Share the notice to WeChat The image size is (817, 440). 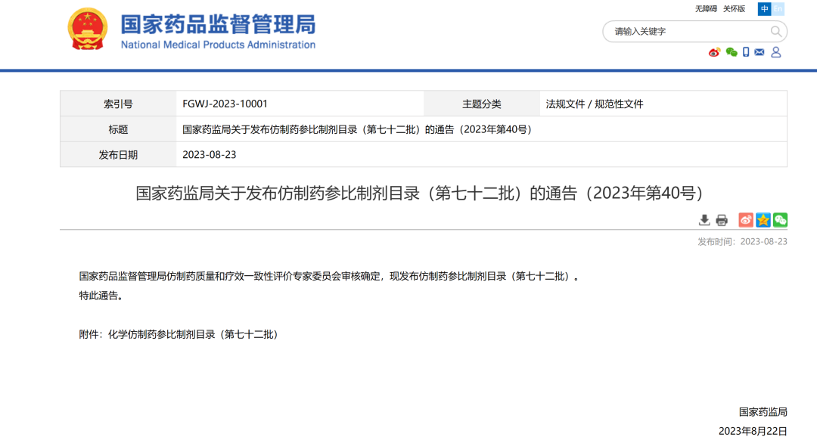tap(780, 220)
